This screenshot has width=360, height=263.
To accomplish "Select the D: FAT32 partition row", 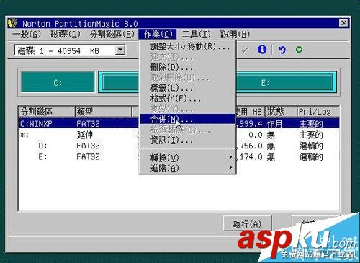I will (179, 146).
